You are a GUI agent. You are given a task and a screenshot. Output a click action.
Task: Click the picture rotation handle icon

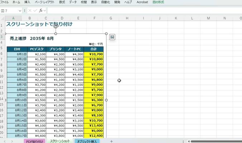[x=56, y=26]
